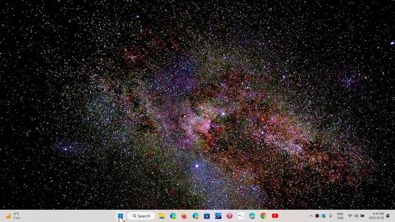Click the battery tray icon
Image resolution: width=395 pixels, height=222 pixels.
[362, 216]
